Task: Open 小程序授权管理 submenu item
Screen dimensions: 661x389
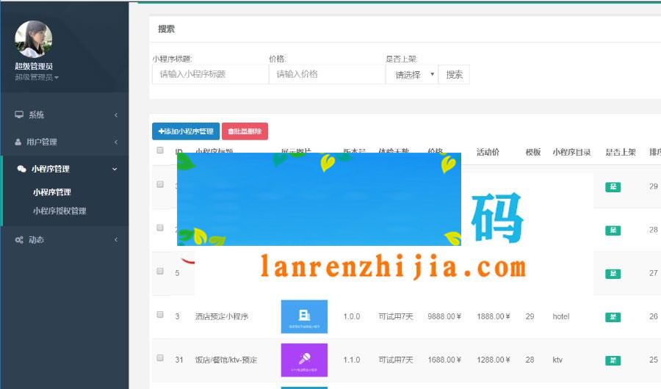Action: tap(59, 211)
